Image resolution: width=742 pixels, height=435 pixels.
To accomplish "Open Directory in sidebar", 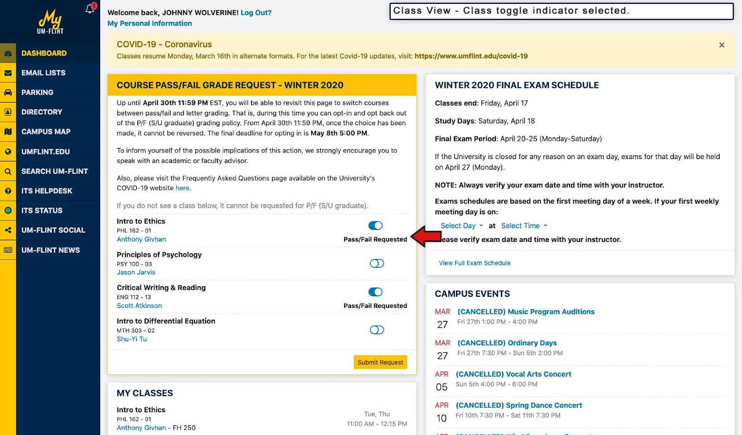I will pyautogui.click(x=42, y=112).
